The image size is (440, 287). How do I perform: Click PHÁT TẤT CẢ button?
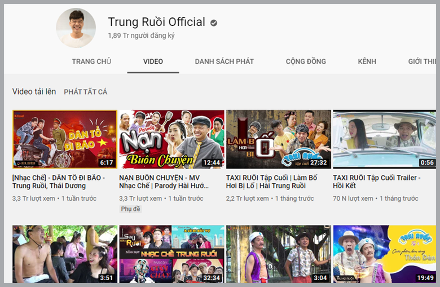[x=85, y=92]
